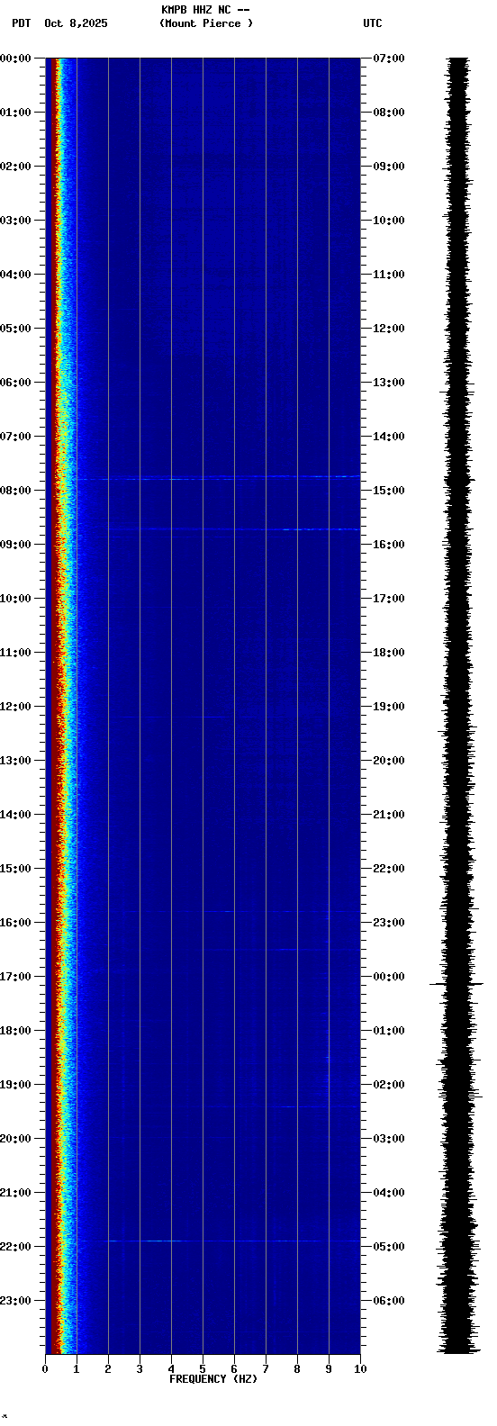Click the large seismogram spike near 00:00 UTC

[x=457, y=984]
